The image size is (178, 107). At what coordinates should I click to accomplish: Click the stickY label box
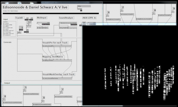pyautogui.click(x=31, y=20)
